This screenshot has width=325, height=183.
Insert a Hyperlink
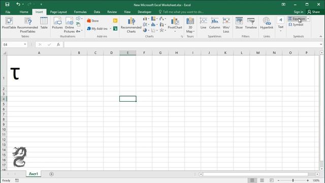coord(267,23)
